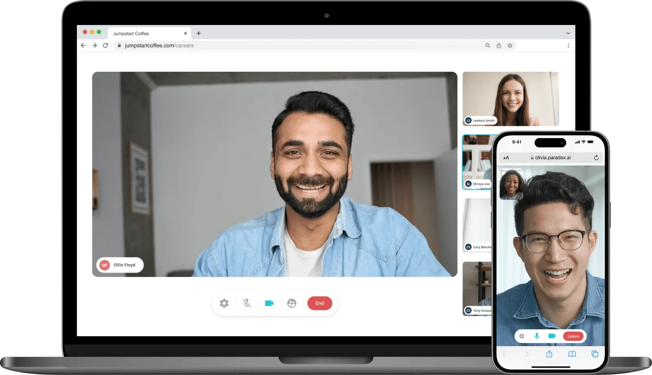The height and width of the screenshot is (375, 652).
Task: Change the video layout in laptop call
Action: coord(292,303)
